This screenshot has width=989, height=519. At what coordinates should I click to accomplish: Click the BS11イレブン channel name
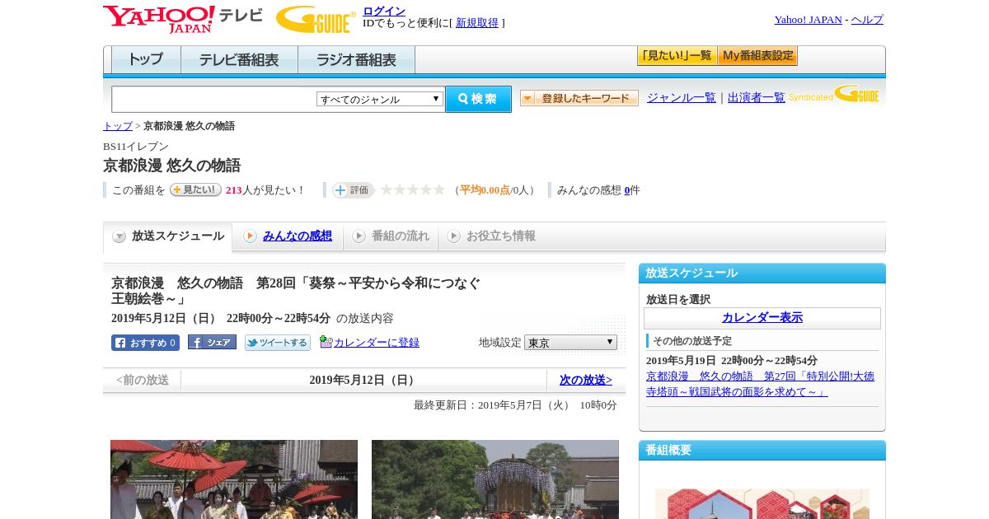[x=136, y=147]
